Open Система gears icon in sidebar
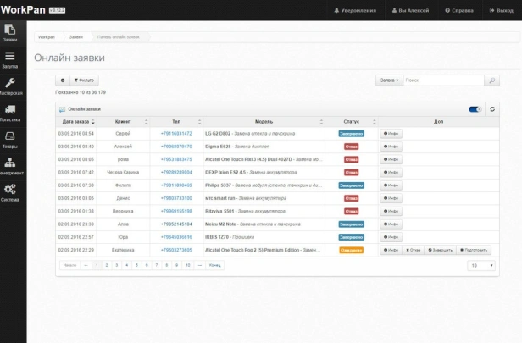 [9, 193]
